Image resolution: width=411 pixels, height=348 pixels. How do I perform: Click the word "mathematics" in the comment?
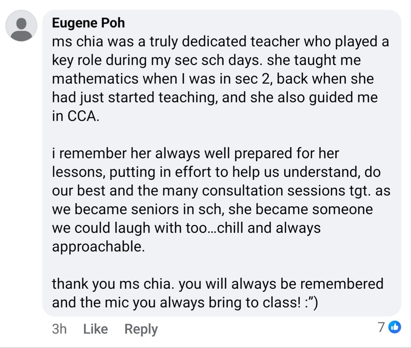point(94,79)
